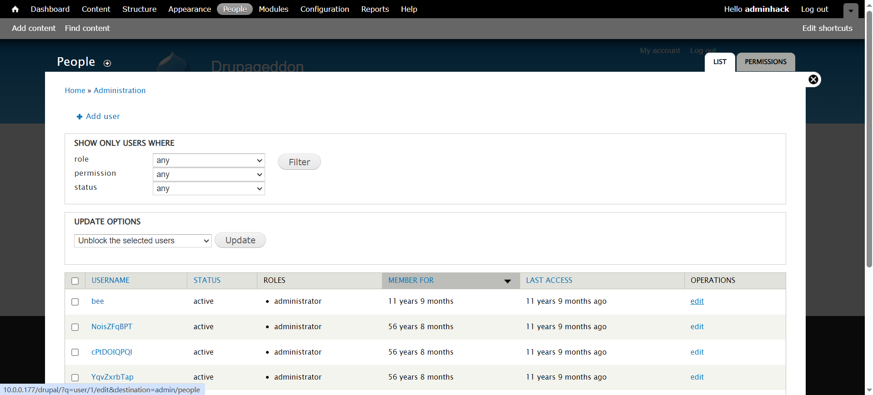Close the overlay with the X icon
The height and width of the screenshot is (395, 873).
click(x=813, y=79)
